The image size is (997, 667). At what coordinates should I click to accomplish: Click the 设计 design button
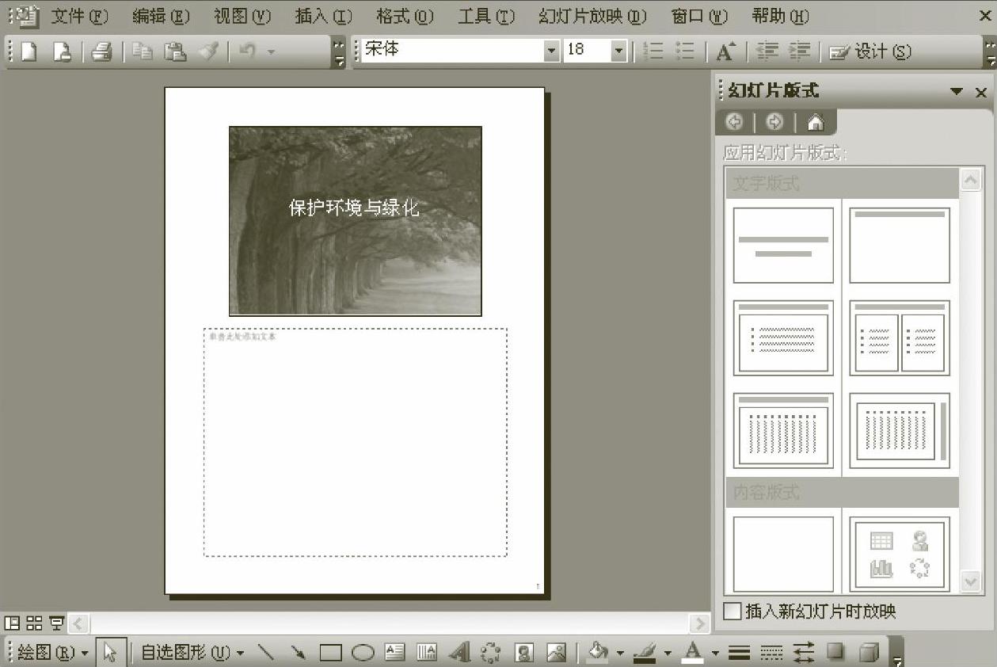870,51
